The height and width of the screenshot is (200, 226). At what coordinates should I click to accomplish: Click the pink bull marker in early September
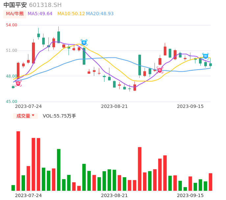160,70
